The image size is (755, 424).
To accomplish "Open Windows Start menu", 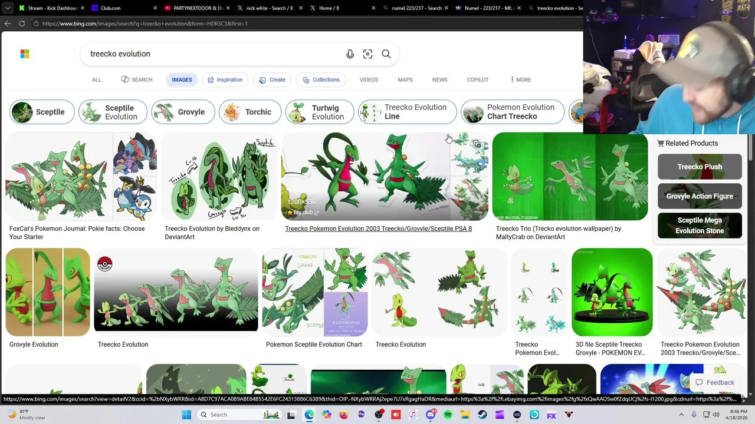I will click(x=186, y=415).
